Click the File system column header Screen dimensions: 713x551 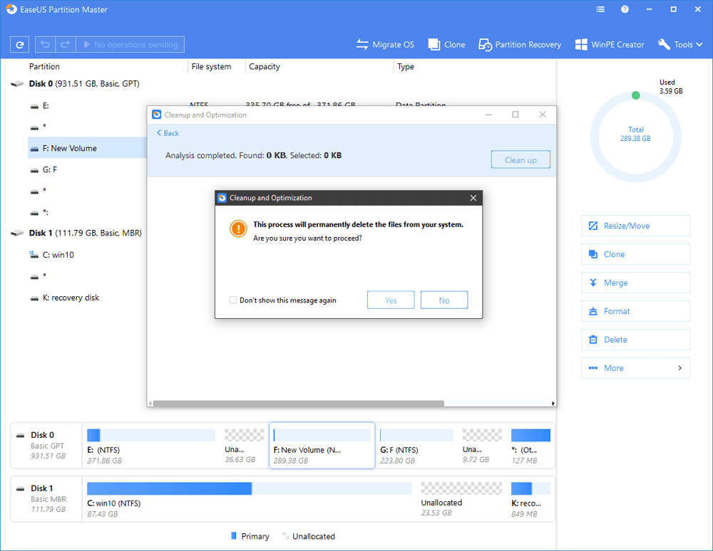(211, 67)
